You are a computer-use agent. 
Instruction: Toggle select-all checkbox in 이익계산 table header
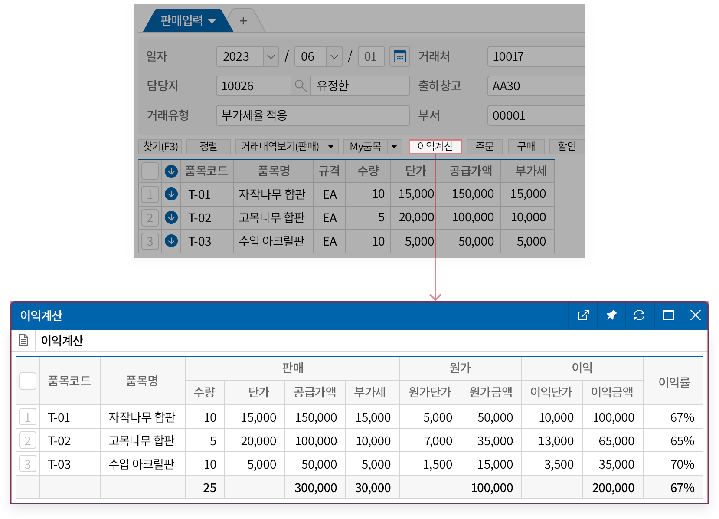click(28, 381)
